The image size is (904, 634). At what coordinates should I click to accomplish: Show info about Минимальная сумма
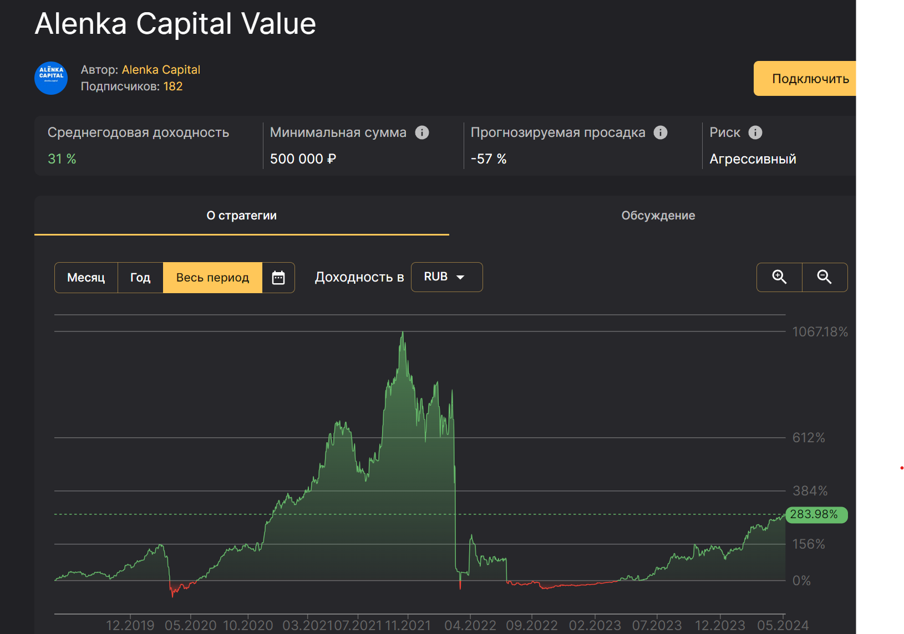pyautogui.click(x=422, y=132)
